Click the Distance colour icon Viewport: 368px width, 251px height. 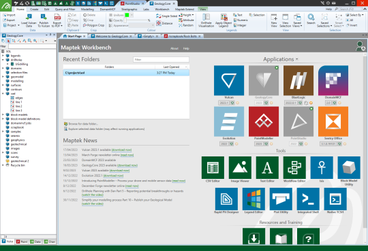[164, 23]
